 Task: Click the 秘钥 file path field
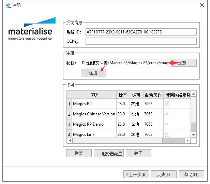click(x=125, y=62)
